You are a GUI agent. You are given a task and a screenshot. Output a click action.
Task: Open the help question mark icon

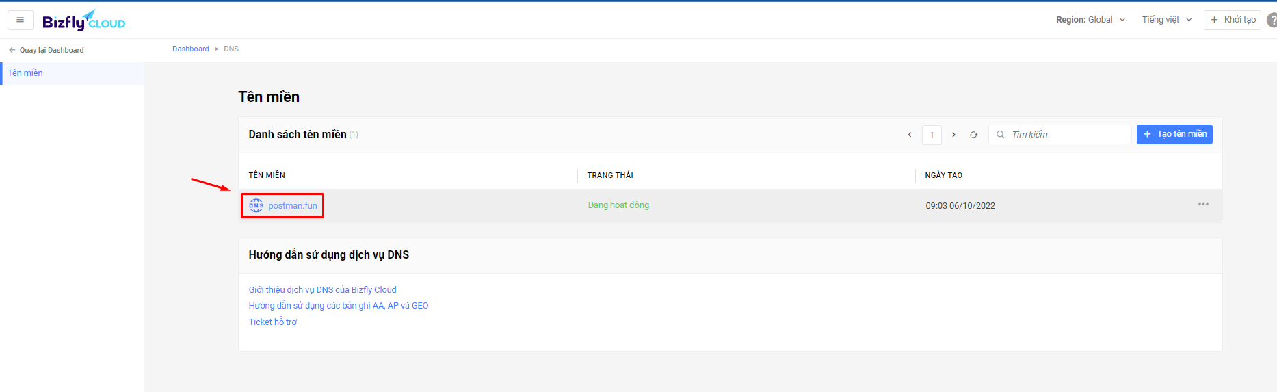1272,20
